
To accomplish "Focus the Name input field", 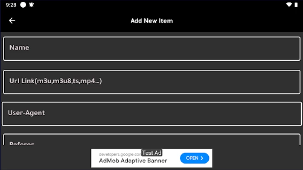I will coord(152,48).
